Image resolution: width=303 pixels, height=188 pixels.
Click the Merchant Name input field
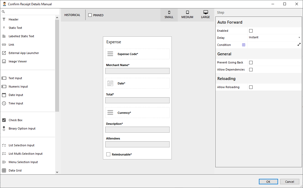click(x=137, y=71)
